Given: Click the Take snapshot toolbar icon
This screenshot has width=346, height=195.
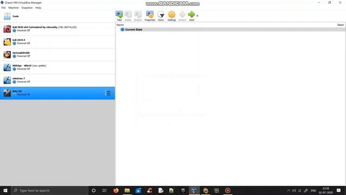Looking at the screenshot, I should click(x=119, y=16).
